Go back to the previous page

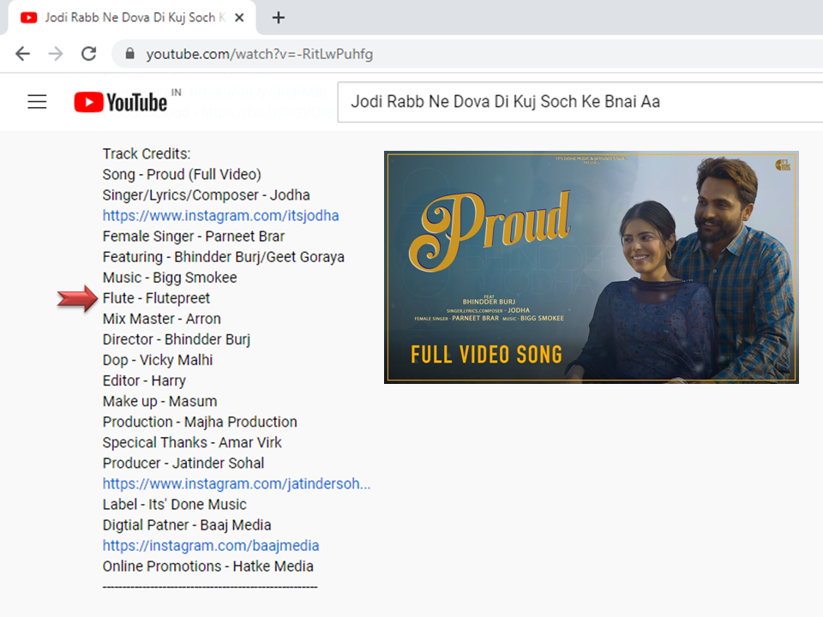(x=22, y=54)
